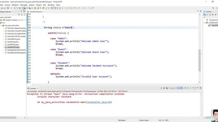The image size is (218, 122).
Task: Select VariablesAndDatatypes file in Package Explorer
Action: click(x=17, y=53)
